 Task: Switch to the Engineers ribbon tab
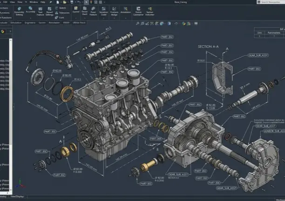point(30,23)
